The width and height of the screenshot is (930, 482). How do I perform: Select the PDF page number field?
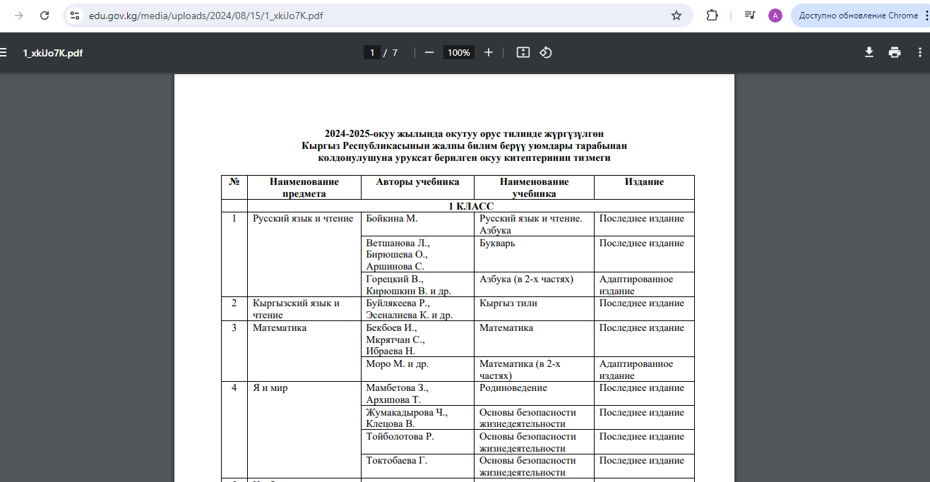[x=372, y=52]
